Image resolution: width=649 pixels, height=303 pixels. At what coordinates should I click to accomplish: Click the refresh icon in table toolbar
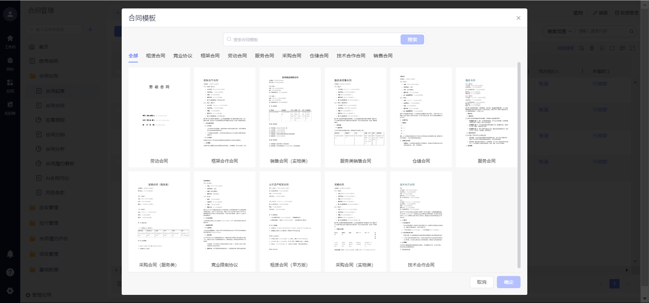click(x=612, y=48)
